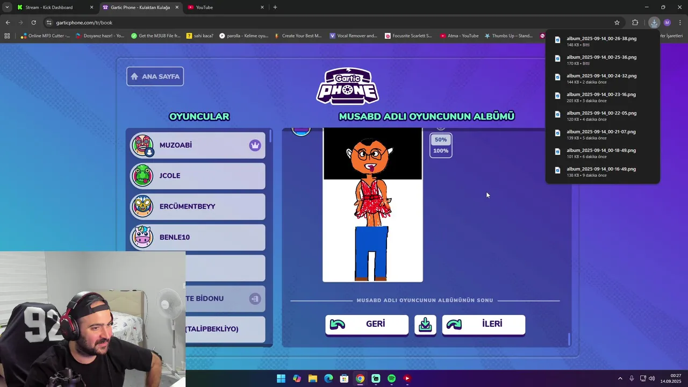Click the ANA SAYFA home button

pyautogui.click(x=155, y=76)
